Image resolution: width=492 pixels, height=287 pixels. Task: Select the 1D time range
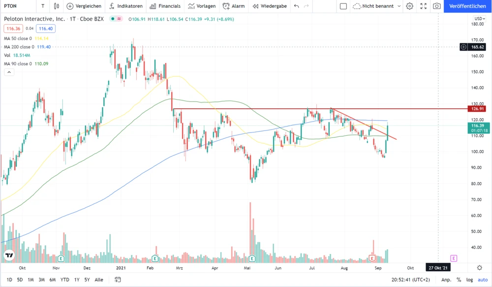coord(9,280)
